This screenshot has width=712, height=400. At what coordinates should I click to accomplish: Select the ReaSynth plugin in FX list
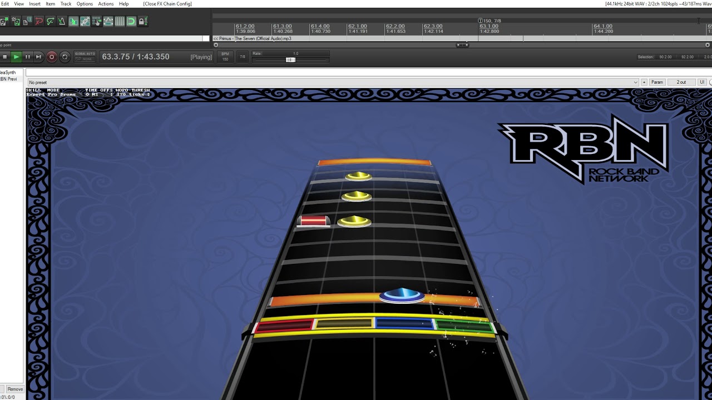(10, 72)
